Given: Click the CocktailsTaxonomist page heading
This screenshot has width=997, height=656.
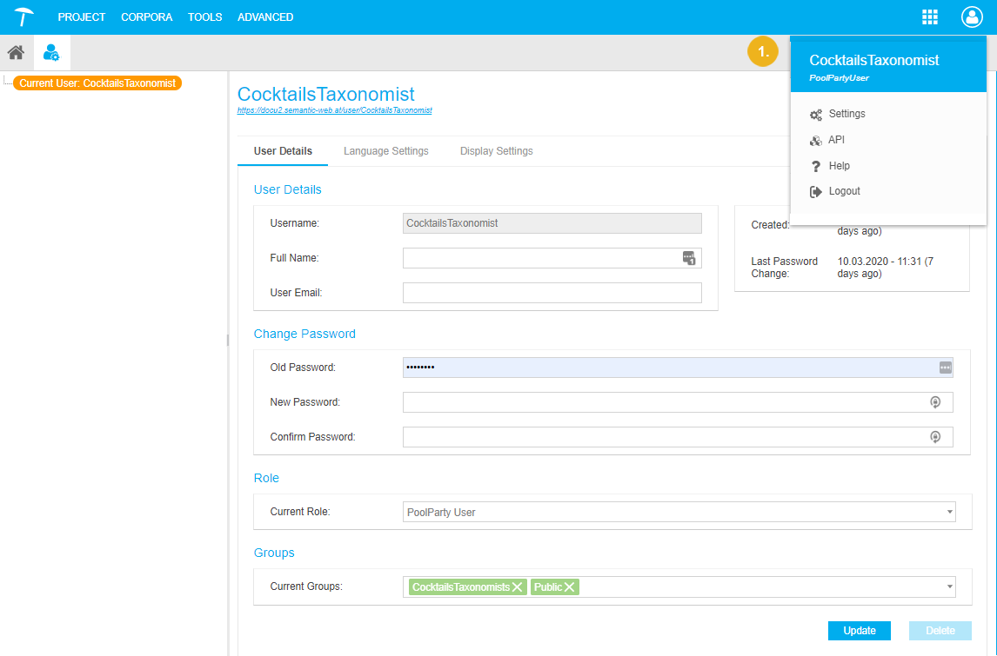Looking at the screenshot, I should click(325, 94).
